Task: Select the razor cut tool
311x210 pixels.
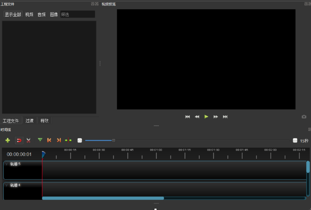Action: pos(28,140)
